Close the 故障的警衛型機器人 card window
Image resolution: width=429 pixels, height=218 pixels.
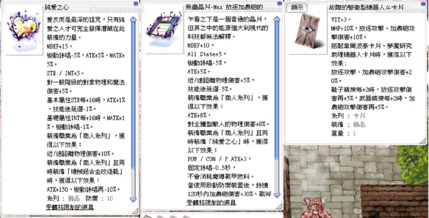pos(423,3)
